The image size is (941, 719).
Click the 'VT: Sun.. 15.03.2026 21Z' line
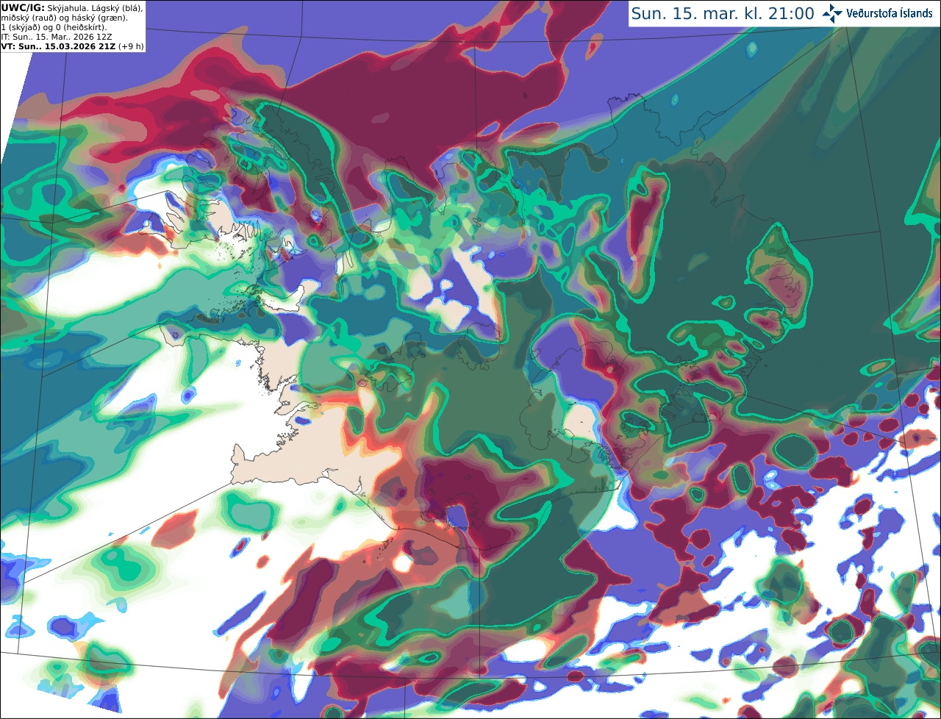click(x=58, y=46)
